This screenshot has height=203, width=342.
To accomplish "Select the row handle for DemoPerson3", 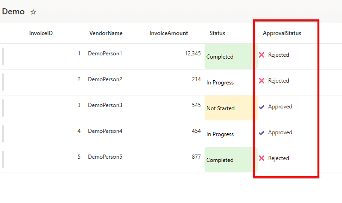I will point(3,108).
